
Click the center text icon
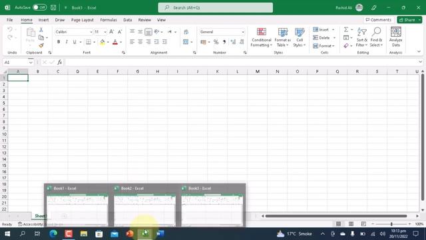coord(140,42)
